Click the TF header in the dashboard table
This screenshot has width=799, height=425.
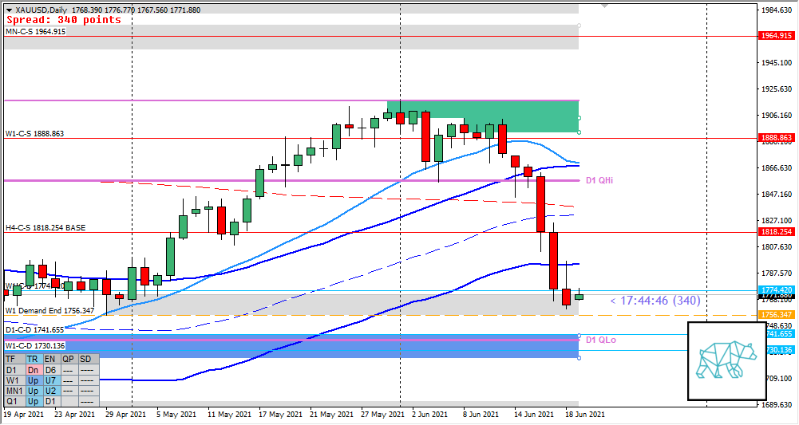(x=12, y=359)
